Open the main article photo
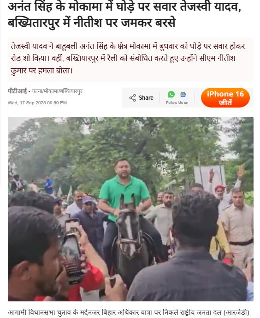The width and height of the screenshot is (260, 318). pos(130,209)
